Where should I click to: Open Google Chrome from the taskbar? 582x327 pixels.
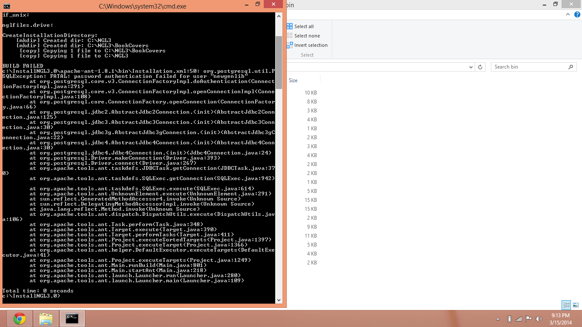[x=19, y=318]
